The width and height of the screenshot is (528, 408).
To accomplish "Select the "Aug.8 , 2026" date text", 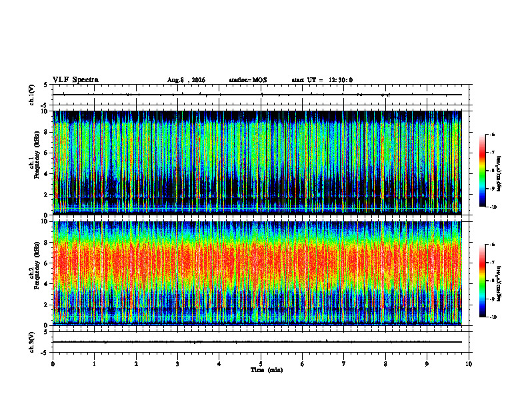I will 186,80.
